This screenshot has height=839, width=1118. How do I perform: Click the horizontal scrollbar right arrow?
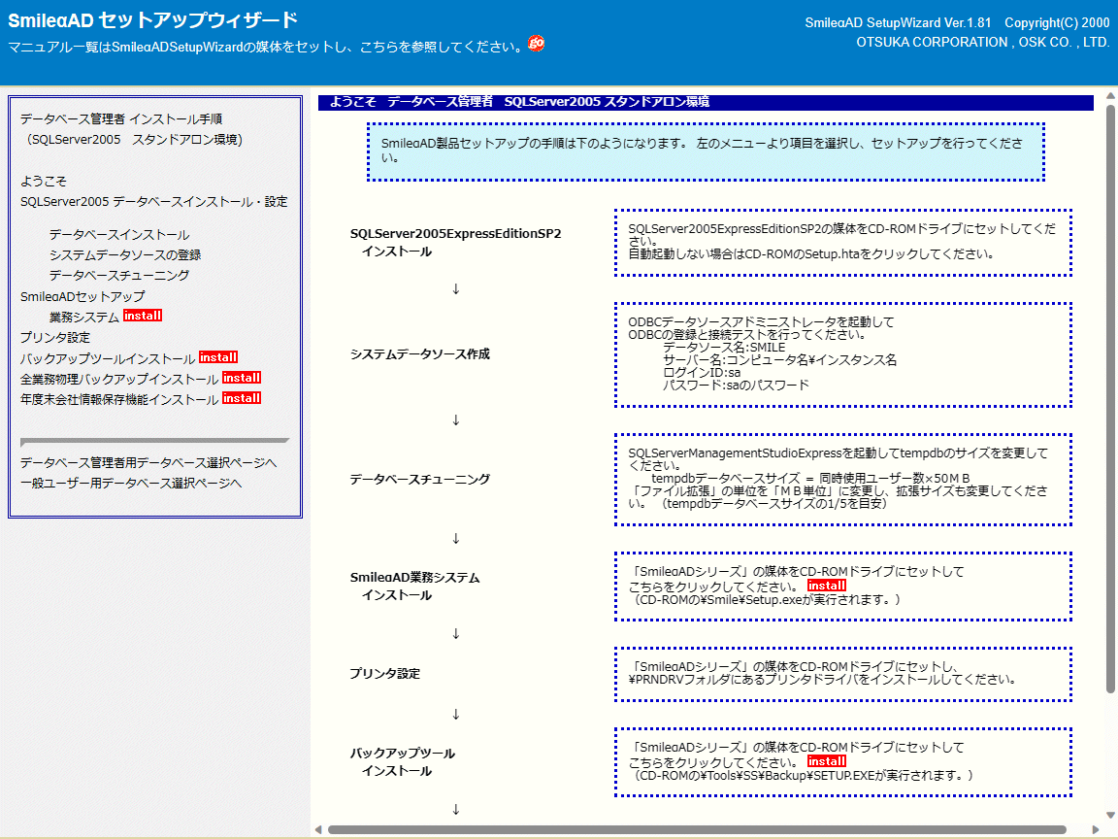click(x=1095, y=829)
